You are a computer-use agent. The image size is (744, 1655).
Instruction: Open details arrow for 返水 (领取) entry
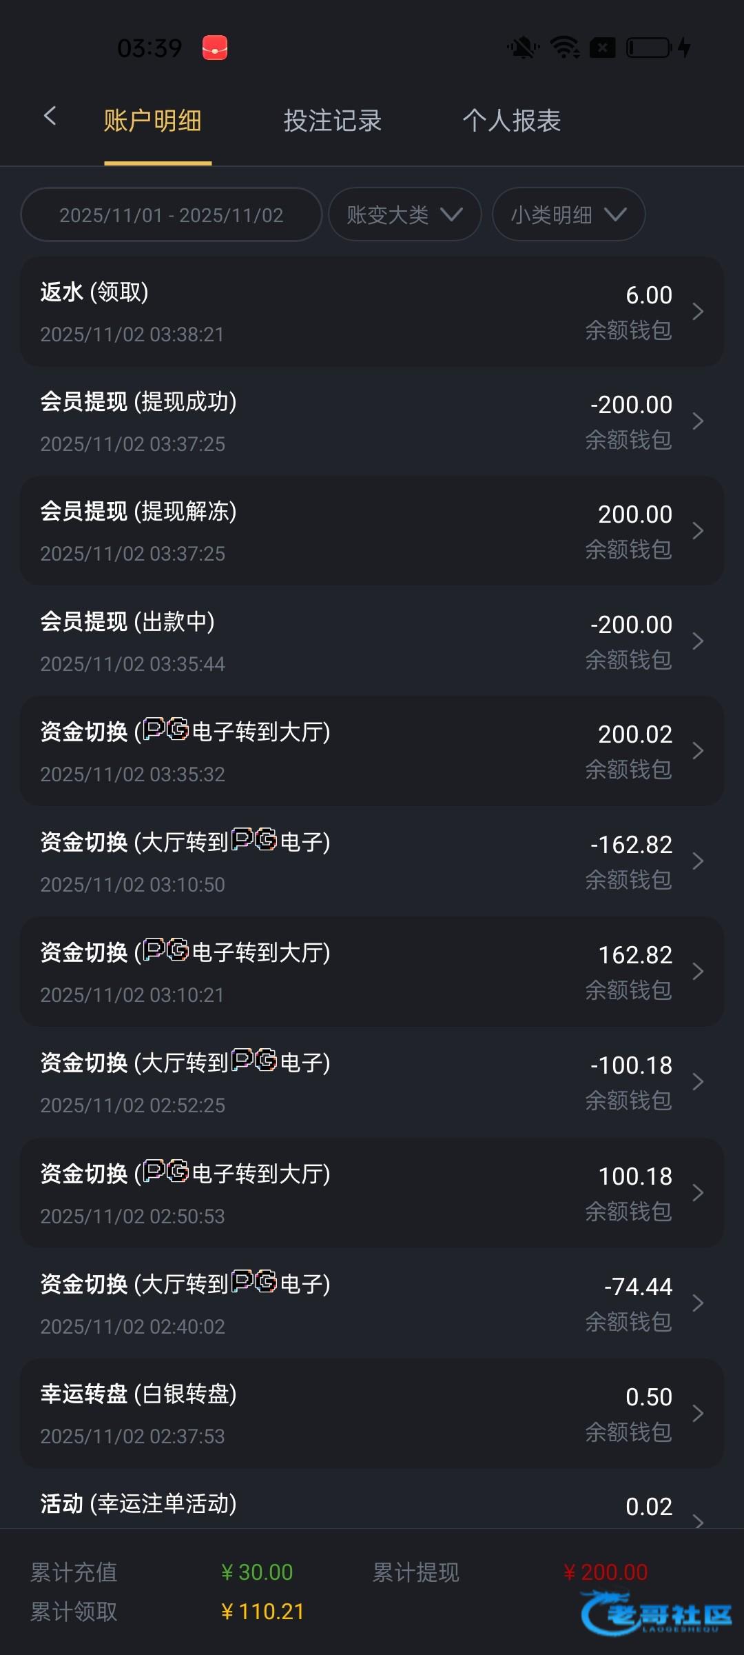[x=698, y=312]
